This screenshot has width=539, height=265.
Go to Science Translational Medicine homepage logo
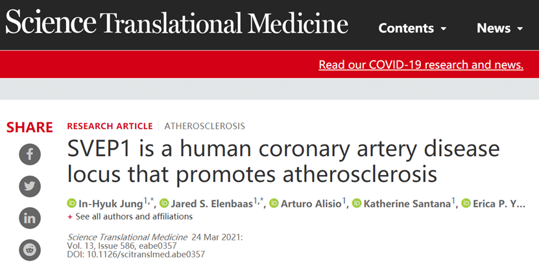tap(176, 21)
